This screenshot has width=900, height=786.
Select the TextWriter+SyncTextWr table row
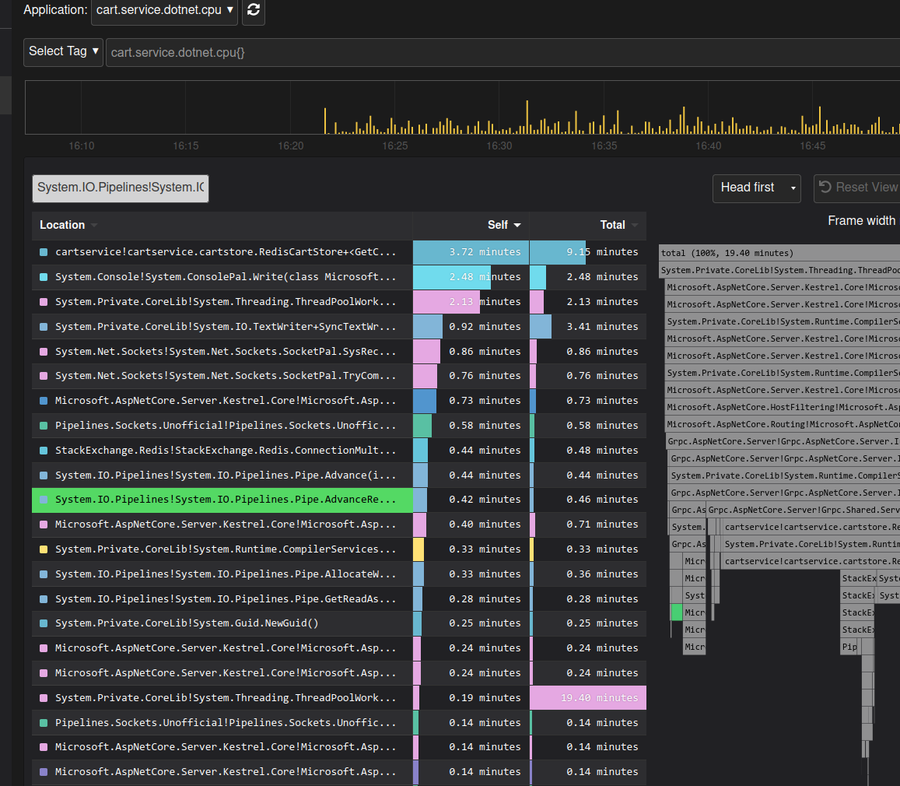point(338,326)
